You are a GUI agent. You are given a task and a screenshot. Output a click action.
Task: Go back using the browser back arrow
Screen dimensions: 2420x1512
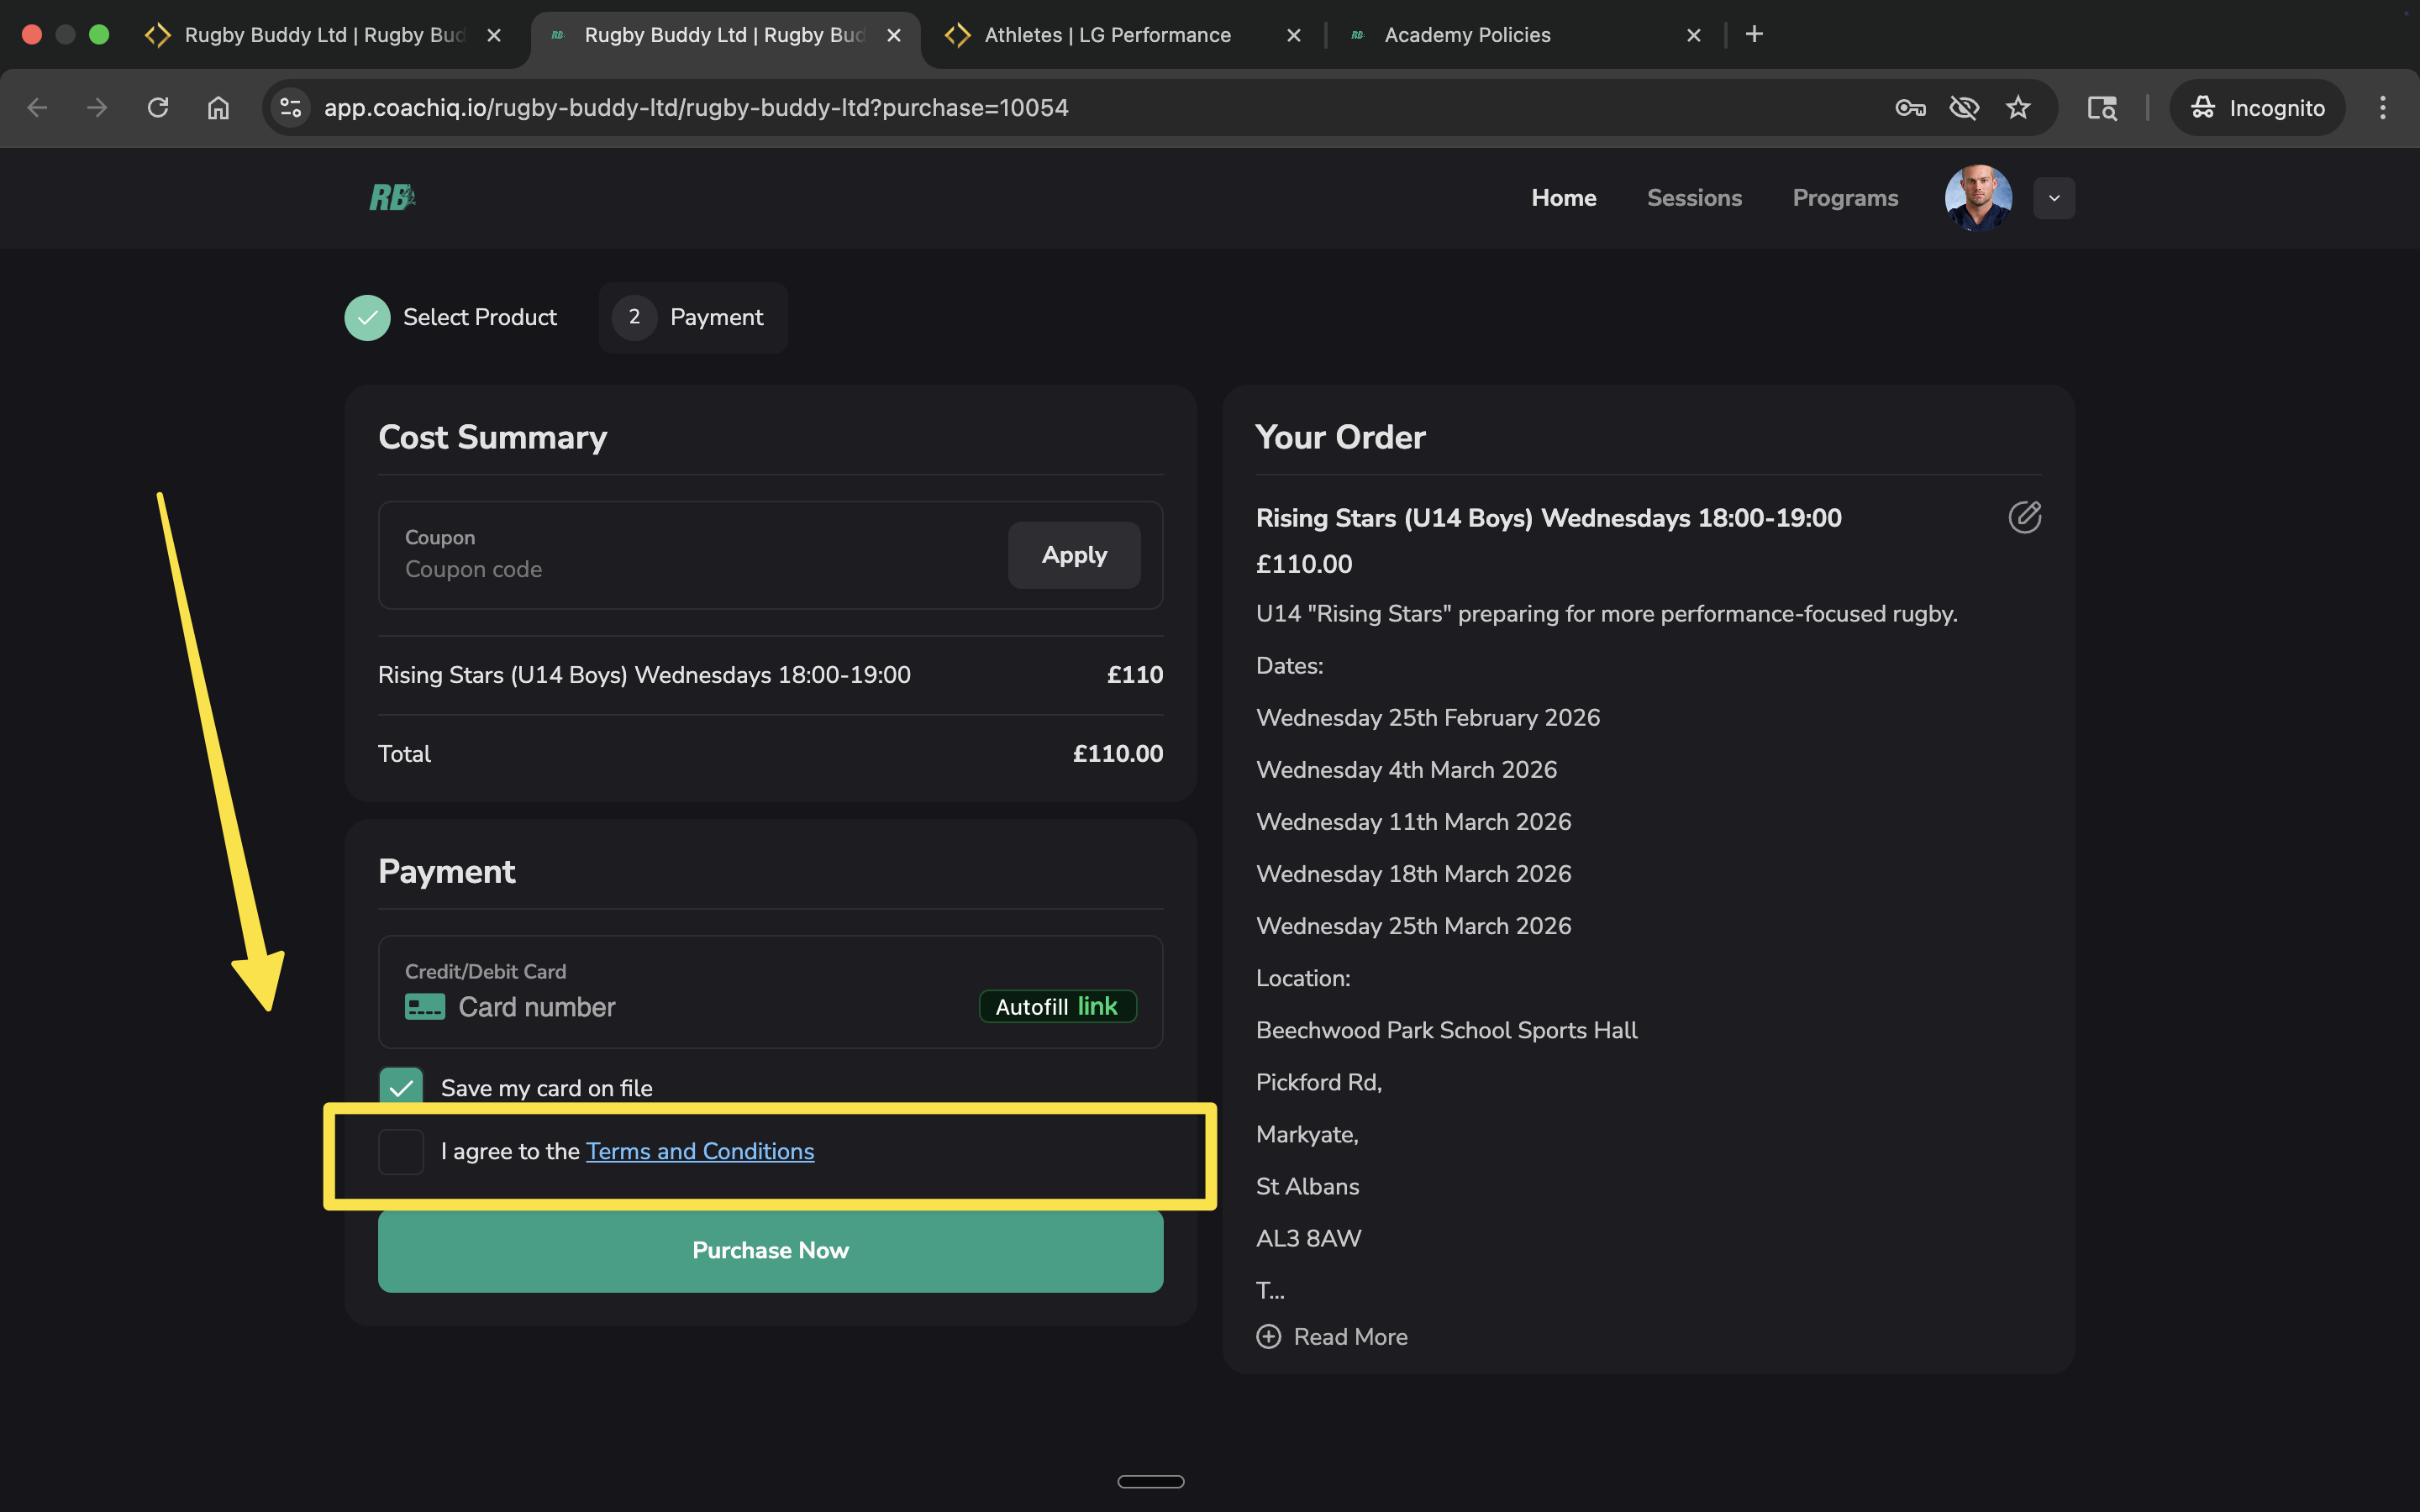pyautogui.click(x=37, y=107)
